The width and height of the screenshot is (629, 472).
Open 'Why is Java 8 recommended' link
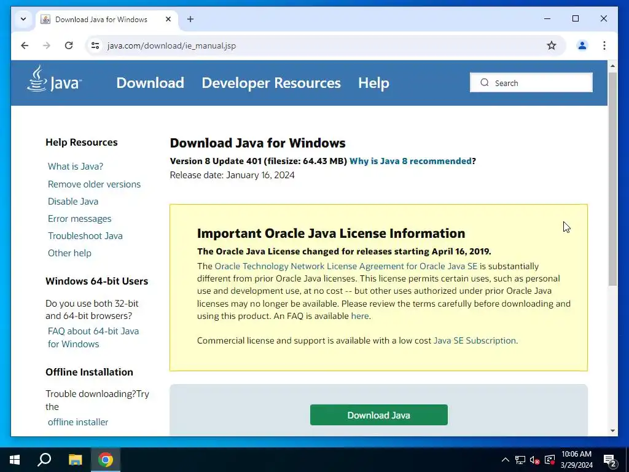[410, 161]
